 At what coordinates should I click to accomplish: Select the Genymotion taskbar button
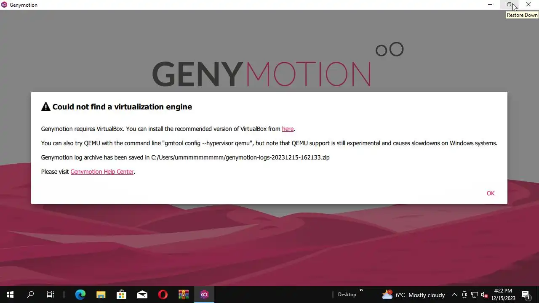click(x=204, y=295)
